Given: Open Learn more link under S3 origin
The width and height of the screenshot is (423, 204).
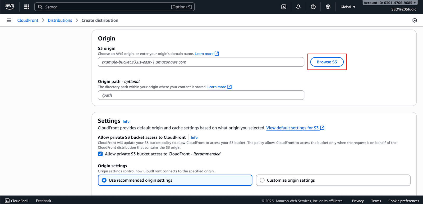Looking at the screenshot, I should click(x=204, y=54).
